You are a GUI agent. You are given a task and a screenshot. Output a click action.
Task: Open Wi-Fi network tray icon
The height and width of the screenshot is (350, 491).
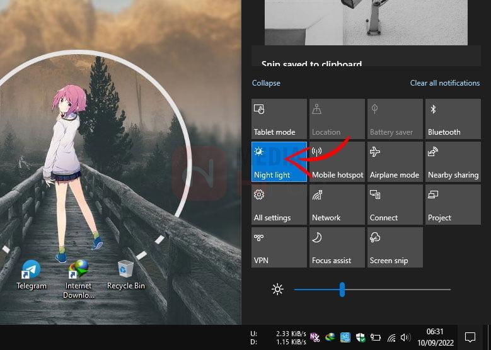pos(391,338)
